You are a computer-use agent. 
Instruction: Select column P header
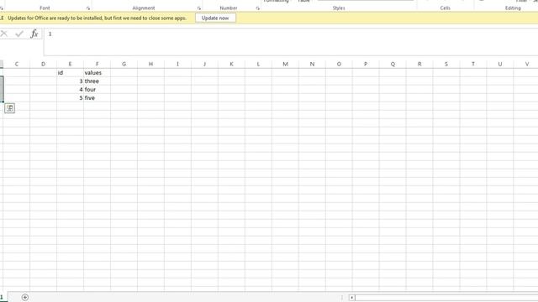pos(366,64)
